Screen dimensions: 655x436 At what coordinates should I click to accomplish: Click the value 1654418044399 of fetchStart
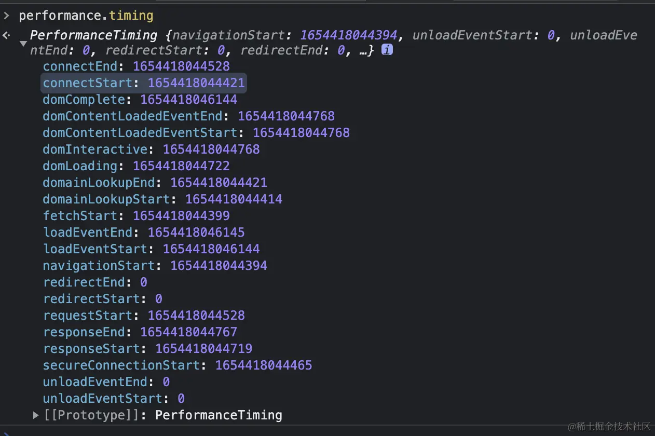pyautogui.click(x=181, y=216)
